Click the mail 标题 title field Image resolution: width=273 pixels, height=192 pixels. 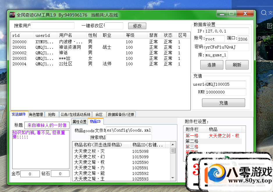coord(47,125)
